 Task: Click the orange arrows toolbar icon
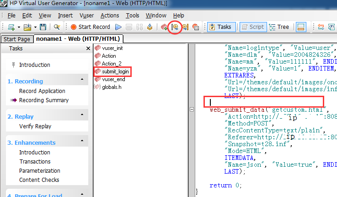[x=321, y=27]
